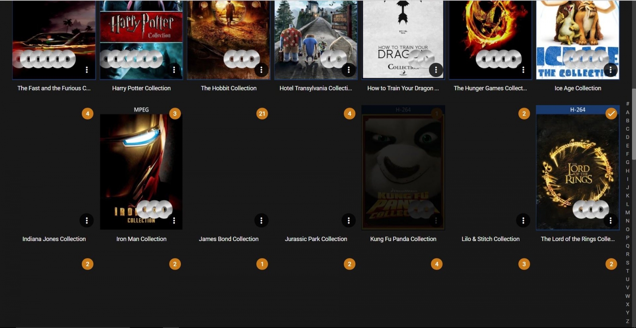Screen dimensions: 636x328
Task: Click the Ice Age Collection title
Action: [x=578, y=88]
